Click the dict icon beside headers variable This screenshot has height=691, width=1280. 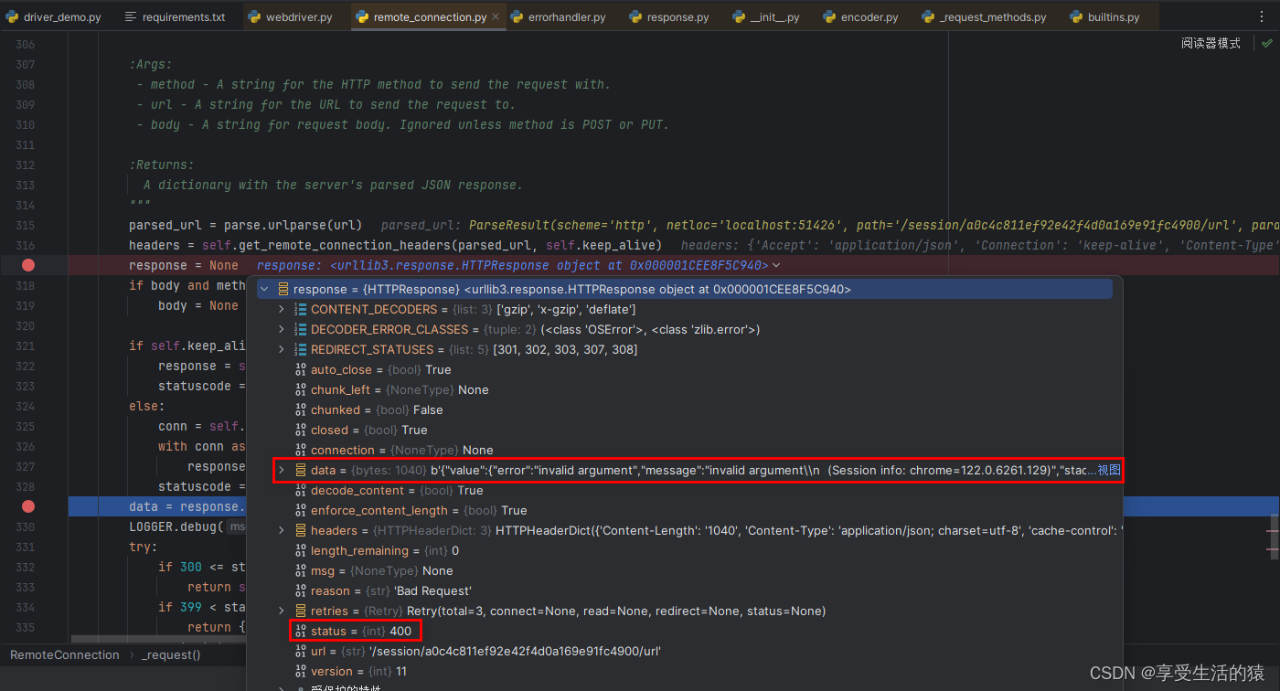click(300, 530)
